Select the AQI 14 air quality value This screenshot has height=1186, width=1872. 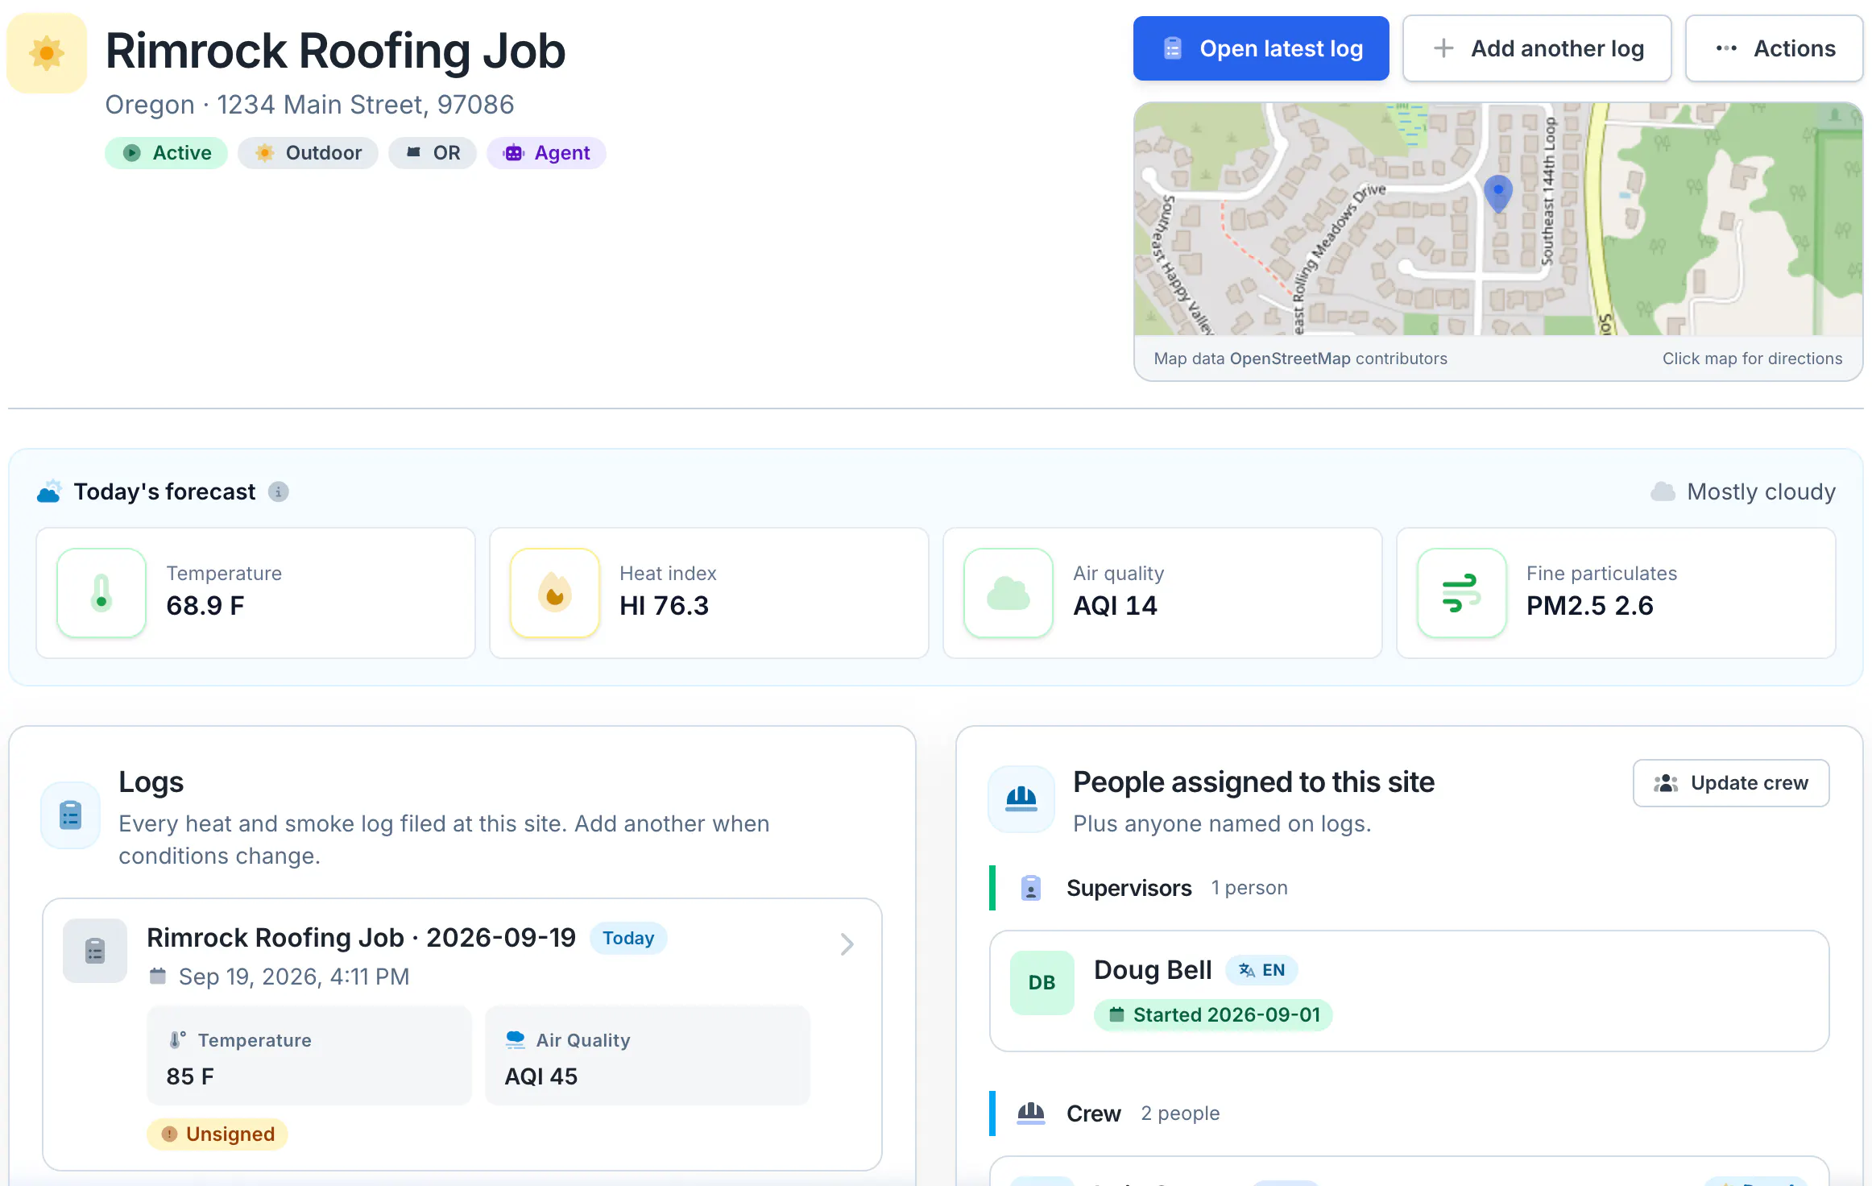(x=1116, y=606)
